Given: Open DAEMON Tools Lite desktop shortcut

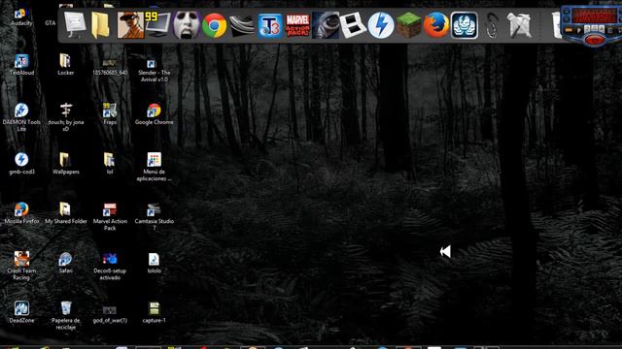Looking at the screenshot, I should click(21, 117).
